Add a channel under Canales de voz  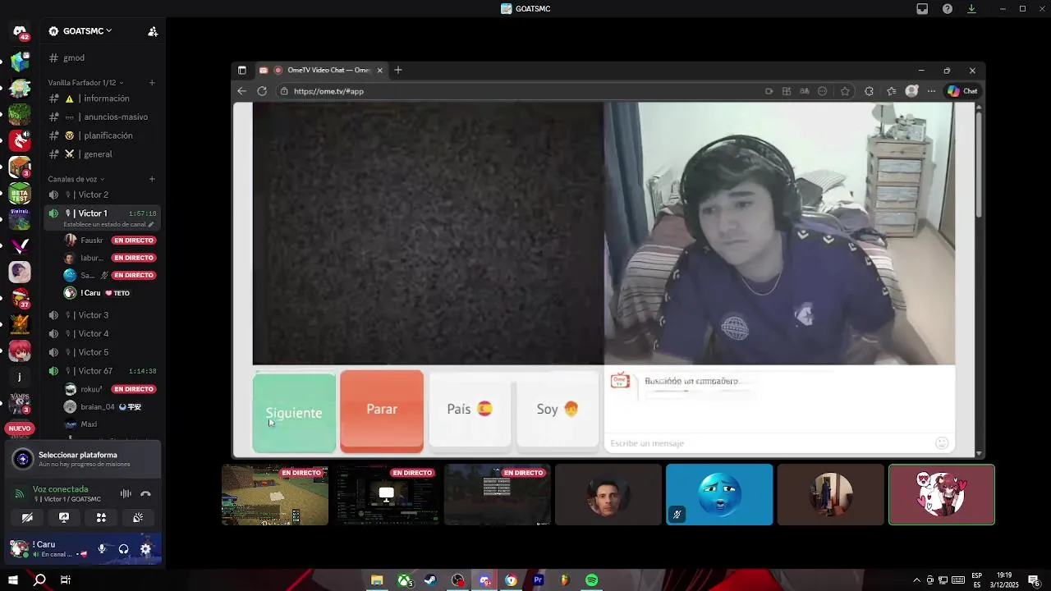click(x=152, y=179)
